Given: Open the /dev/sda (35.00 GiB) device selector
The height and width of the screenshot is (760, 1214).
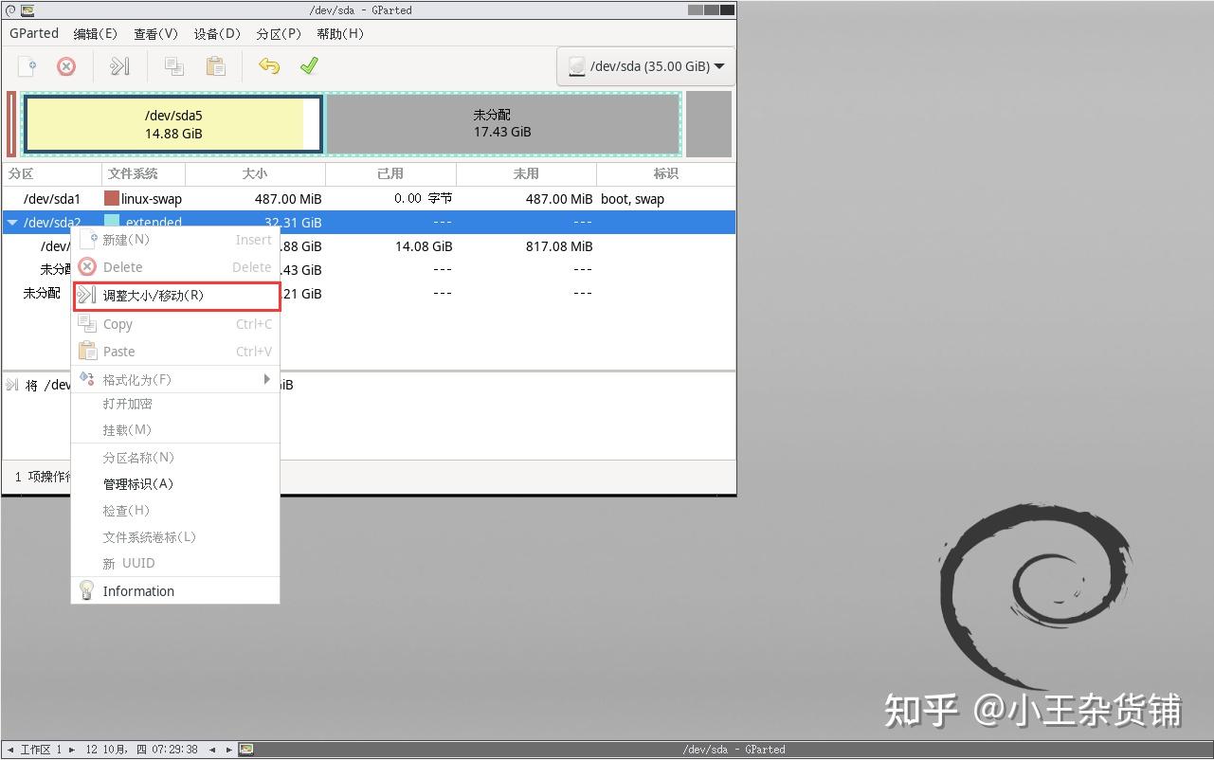Looking at the screenshot, I should tap(645, 66).
